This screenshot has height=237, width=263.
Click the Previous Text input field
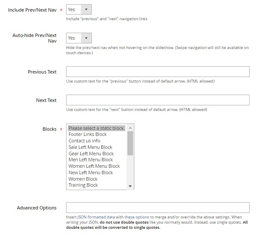point(157,72)
